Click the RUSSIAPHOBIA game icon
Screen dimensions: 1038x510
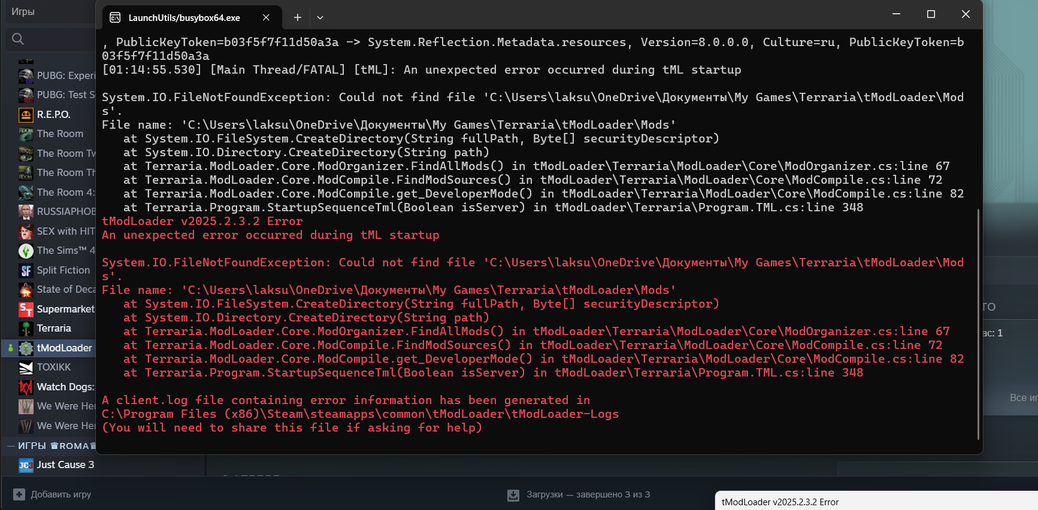[x=26, y=211]
